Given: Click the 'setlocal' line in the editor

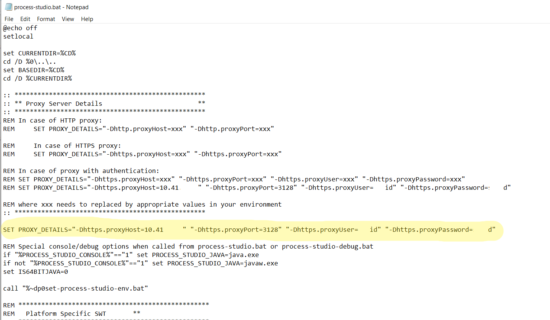Looking at the screenshot, I should pyautogui.click(x=18, y=36).
